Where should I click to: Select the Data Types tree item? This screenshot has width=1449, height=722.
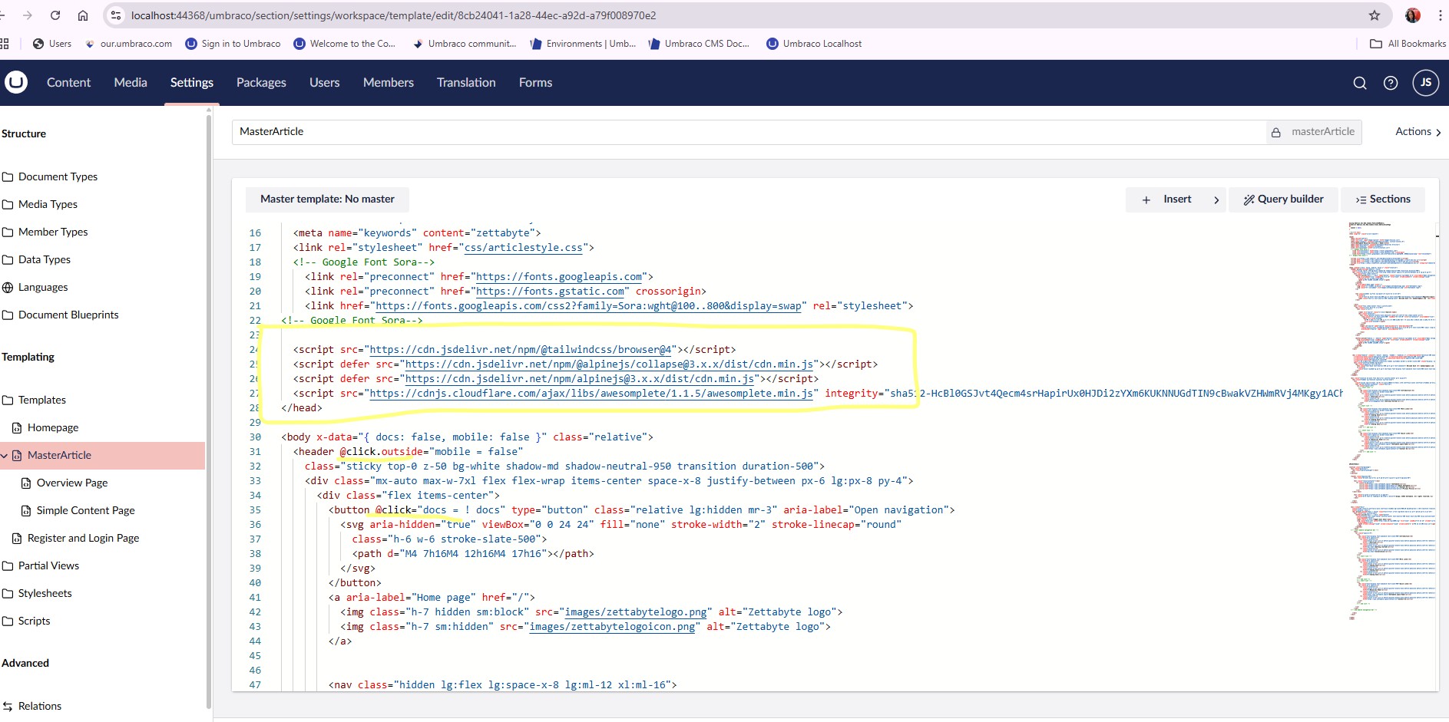point(45,259)
